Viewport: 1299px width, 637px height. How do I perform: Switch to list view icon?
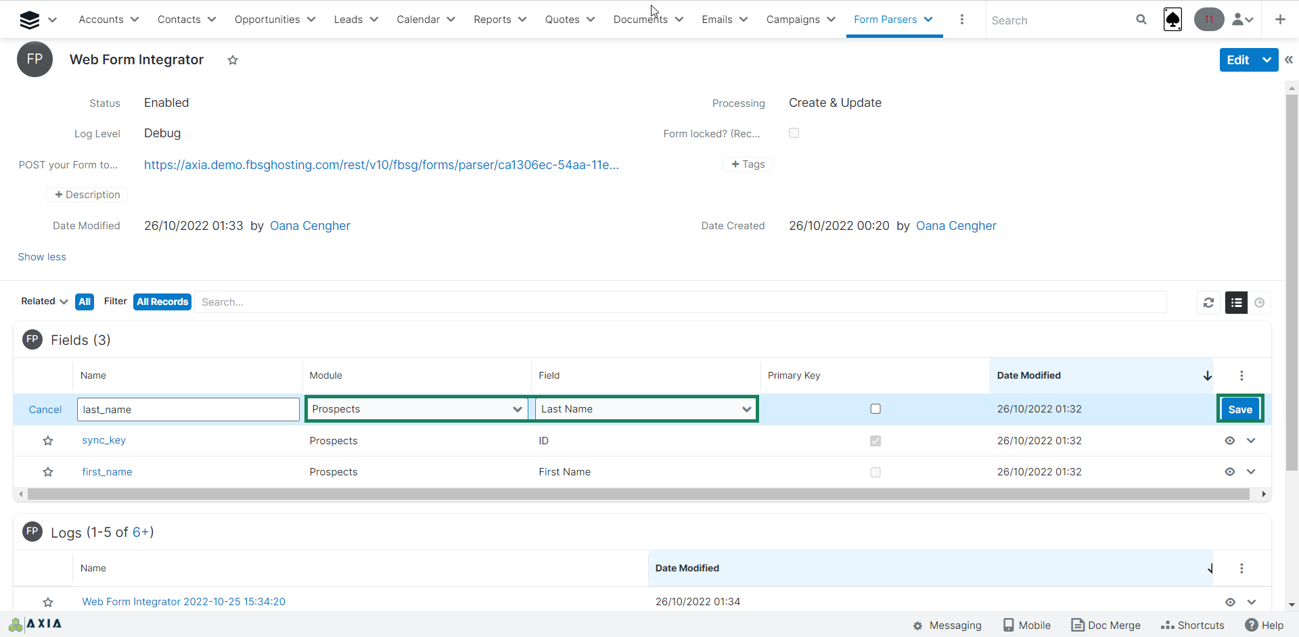[1236, 302]
